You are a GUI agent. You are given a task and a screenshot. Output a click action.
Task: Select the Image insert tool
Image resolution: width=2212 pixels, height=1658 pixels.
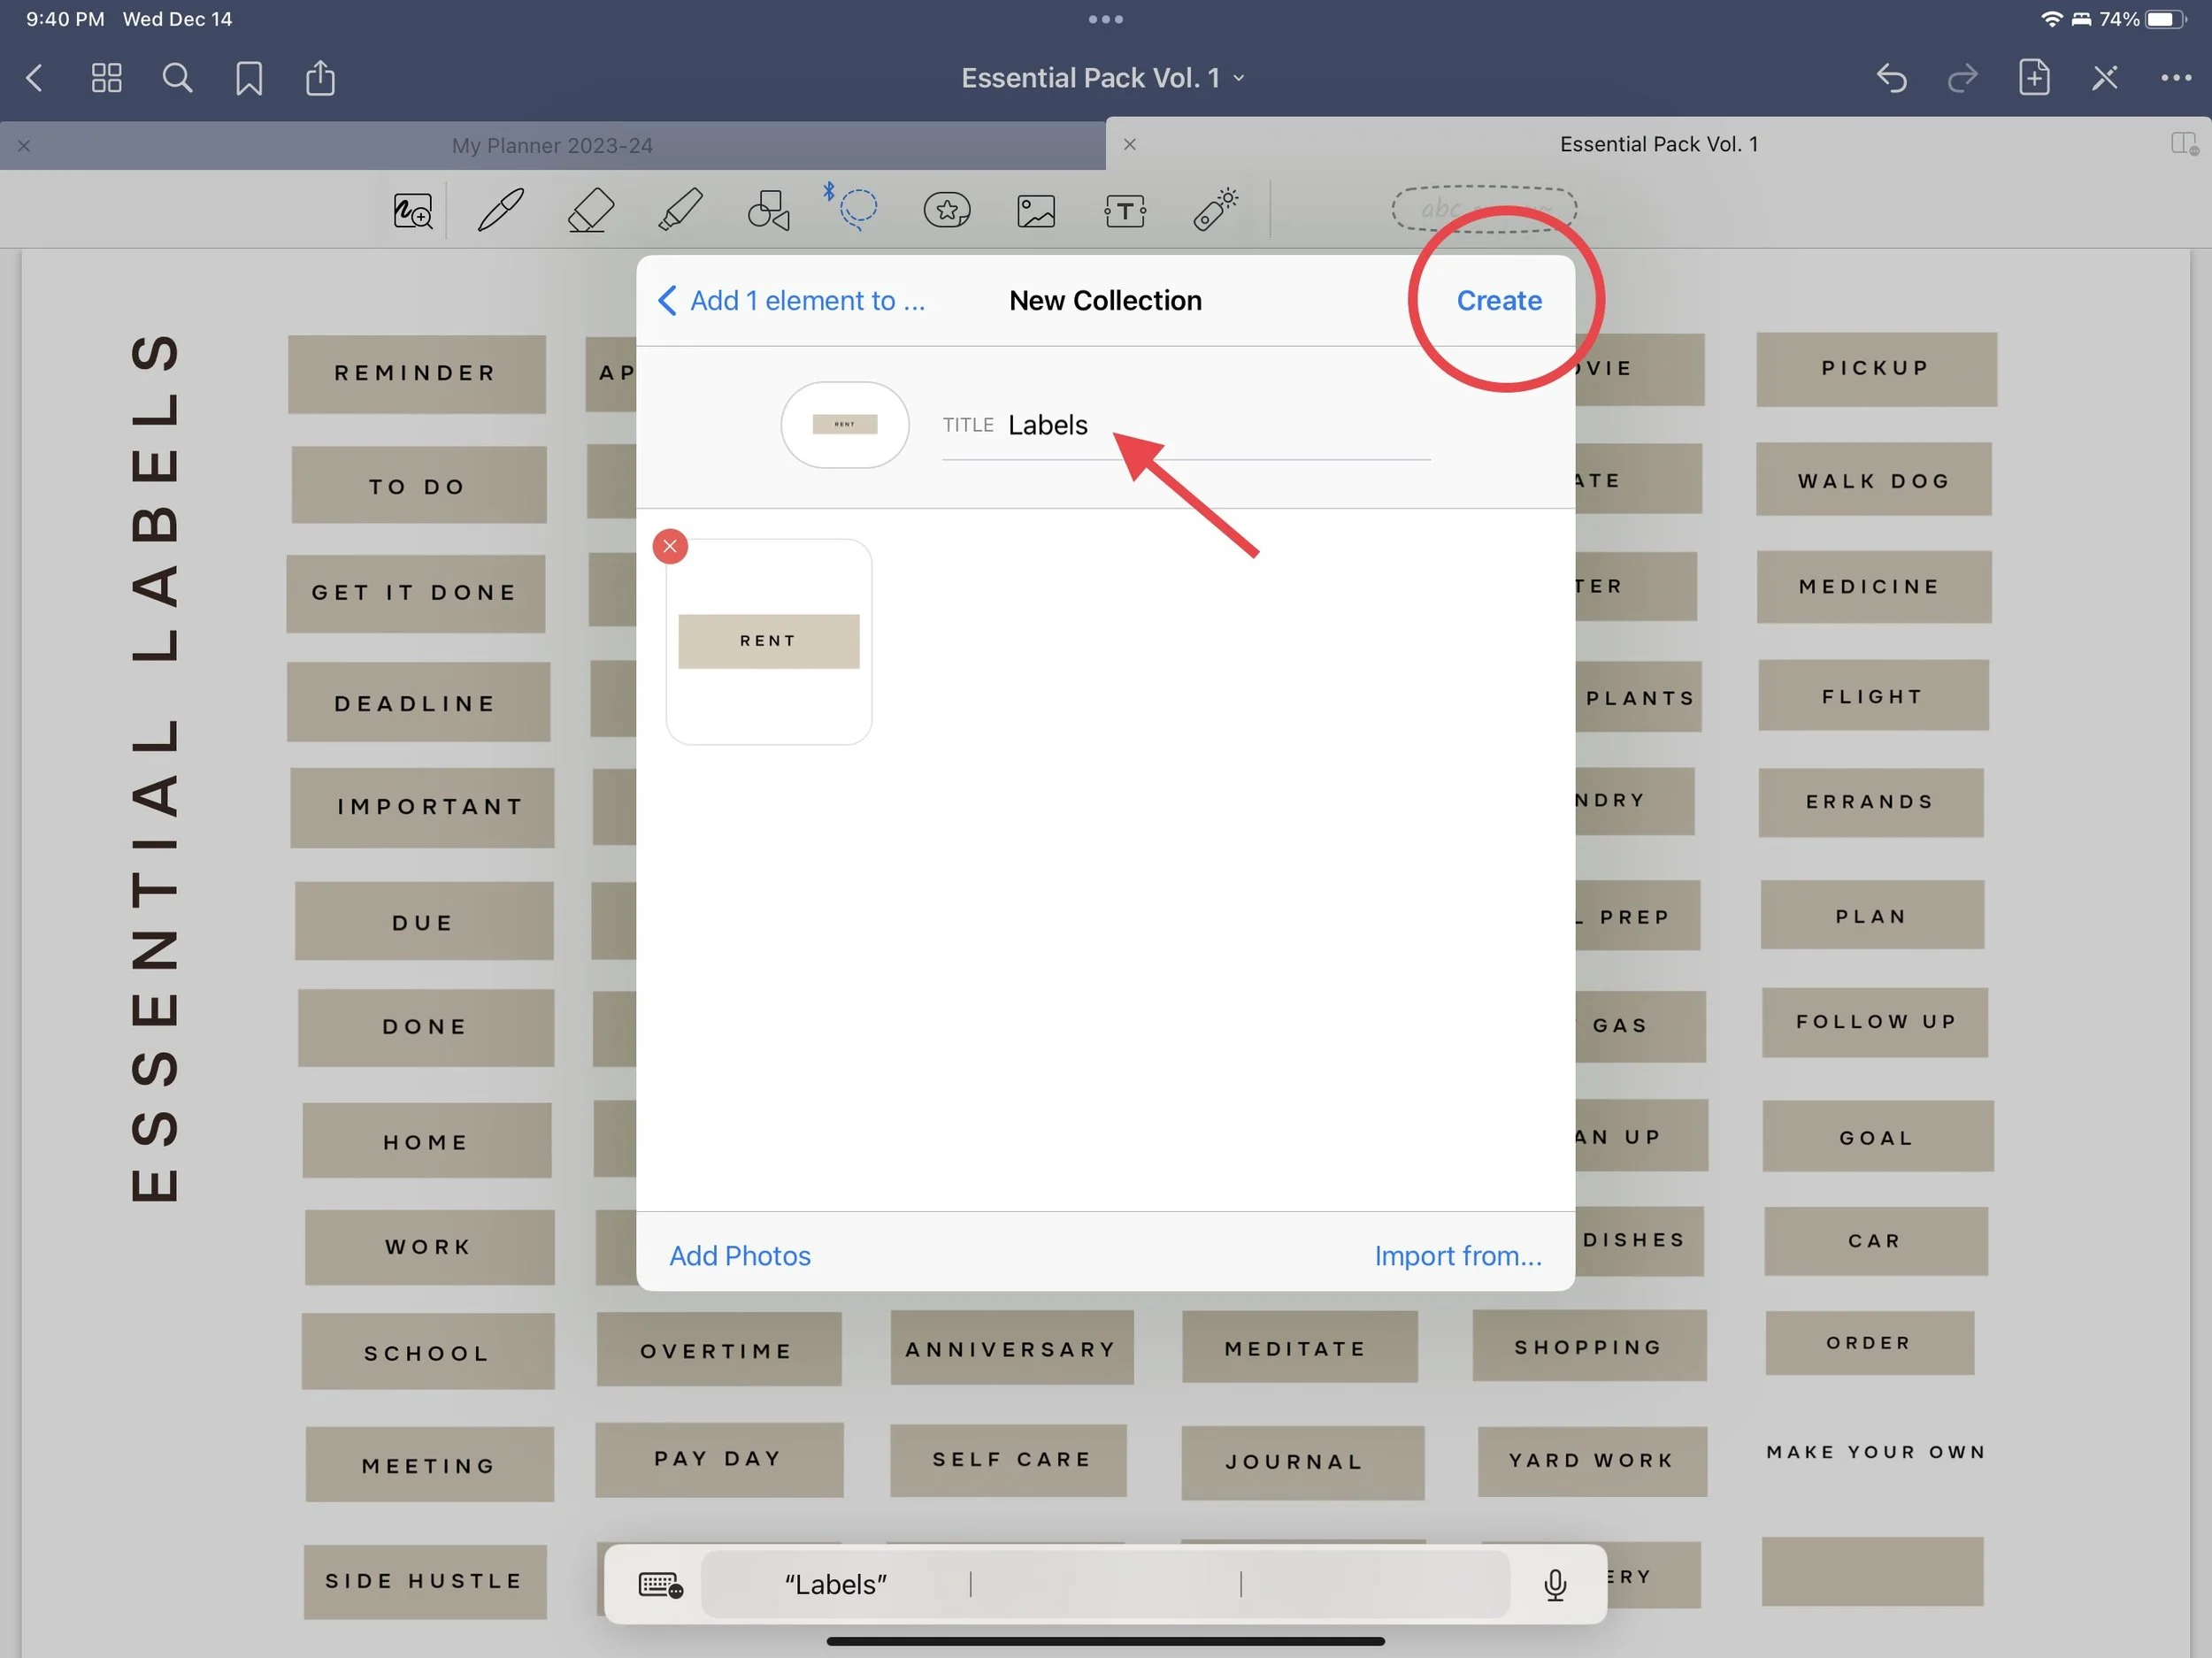1036,210
